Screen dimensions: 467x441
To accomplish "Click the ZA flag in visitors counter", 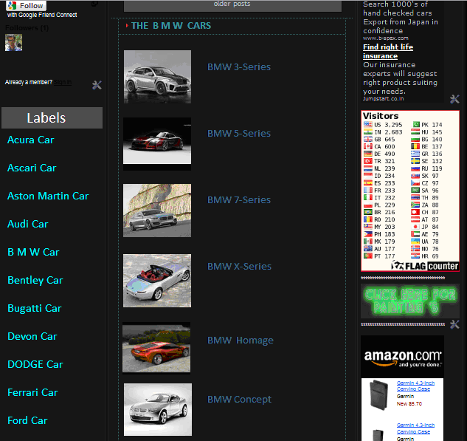I will (x=415, y=205).
